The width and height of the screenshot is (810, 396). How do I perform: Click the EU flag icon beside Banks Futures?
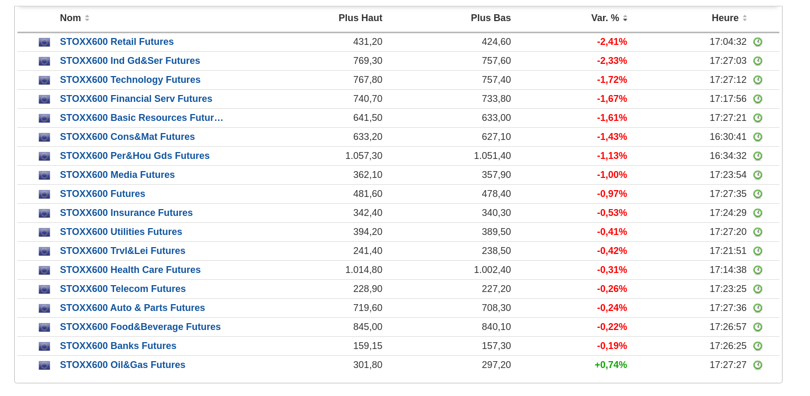(x=44, y=346)
